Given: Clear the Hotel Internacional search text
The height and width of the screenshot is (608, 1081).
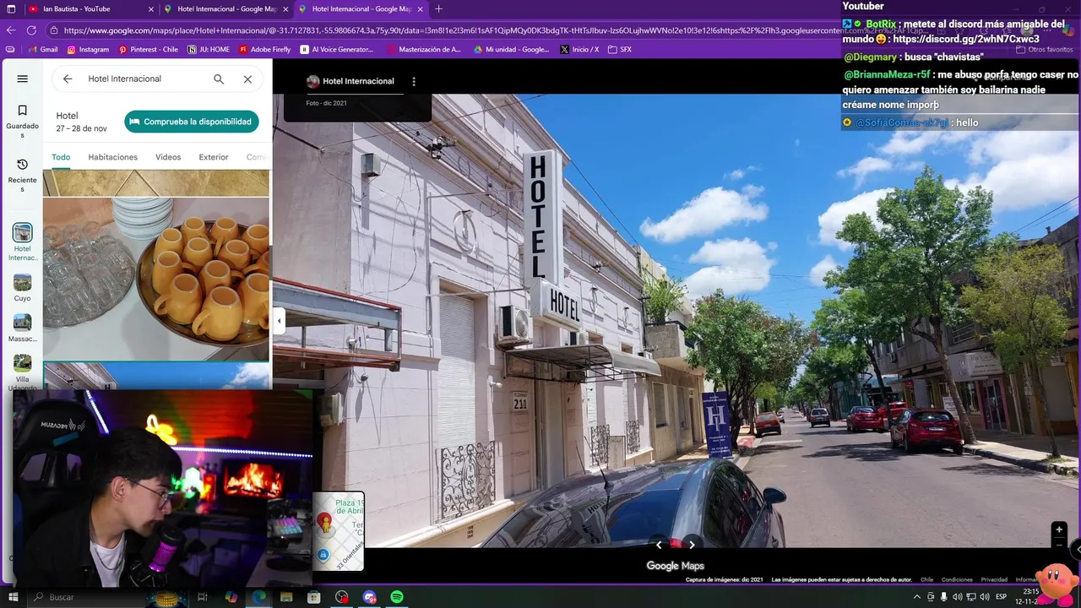Looking at the screenshot, I should pos(247,79).
